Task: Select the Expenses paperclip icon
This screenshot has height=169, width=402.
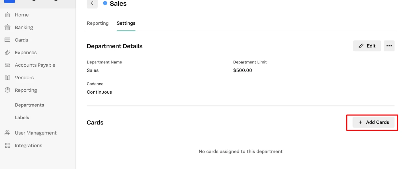Action: point(7,53)
